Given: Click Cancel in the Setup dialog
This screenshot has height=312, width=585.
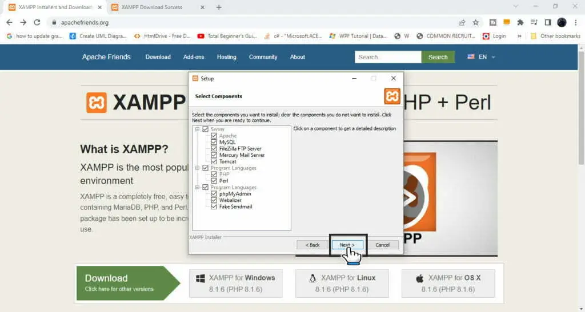Looking at the screenshot, I should click(382, 245).
